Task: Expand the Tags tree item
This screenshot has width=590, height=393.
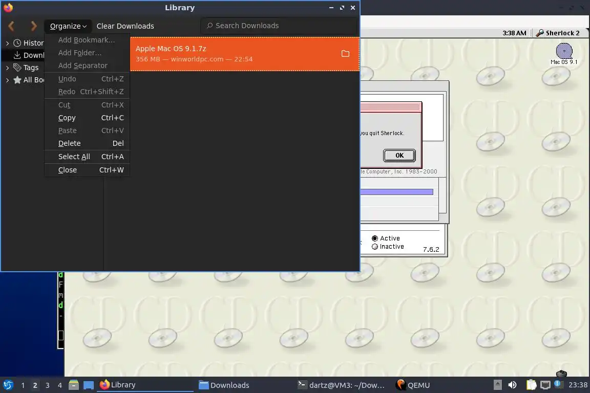Action: 7,68
